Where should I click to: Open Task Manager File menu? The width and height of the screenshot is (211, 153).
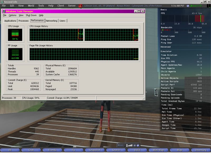[x=4, y=15]
